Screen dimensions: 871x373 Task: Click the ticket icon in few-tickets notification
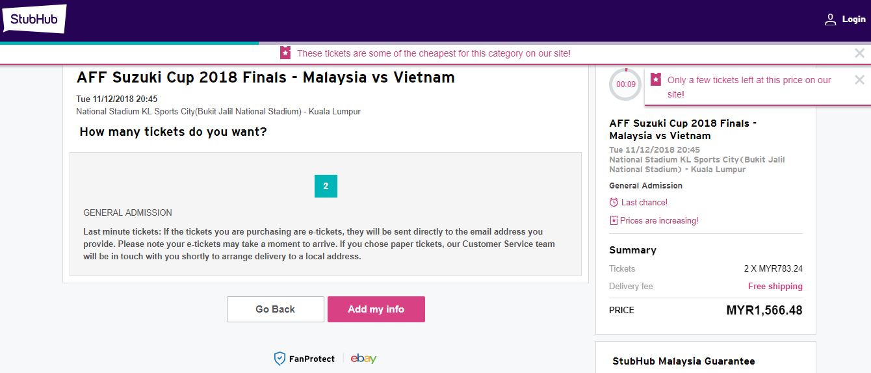(x=656, y=80)
